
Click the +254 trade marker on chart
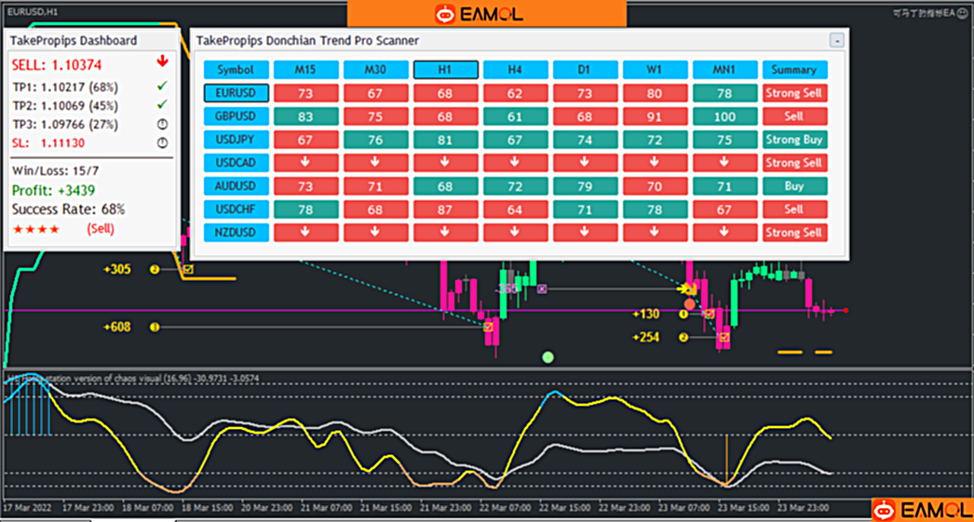click(645, 337)
